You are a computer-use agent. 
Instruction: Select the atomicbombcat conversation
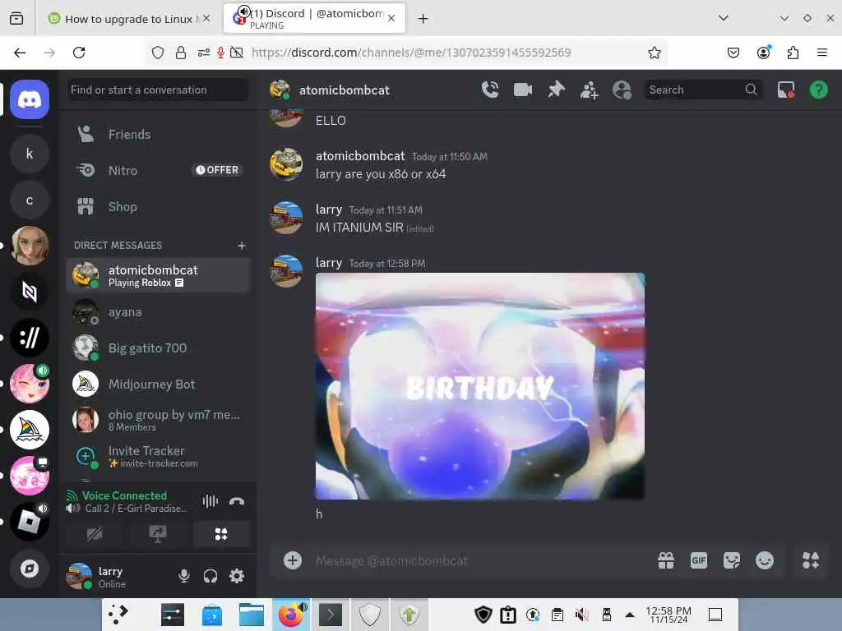pyautogui.click(x=158, y=275)
